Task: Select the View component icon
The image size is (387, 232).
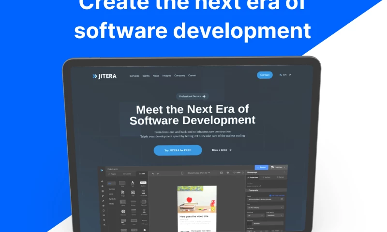Action: tap(122, 184)
